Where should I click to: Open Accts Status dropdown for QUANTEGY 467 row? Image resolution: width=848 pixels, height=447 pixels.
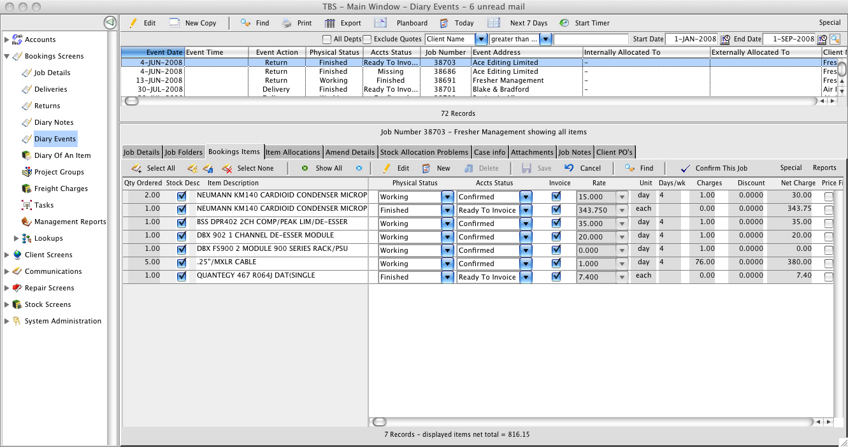coord(526,277)
